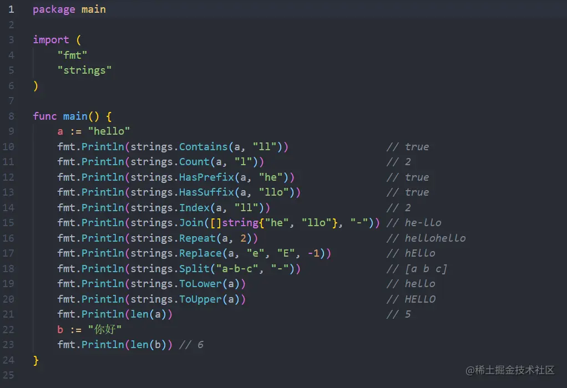Click the "strings" import string
The width and height of the screenshot is (567, 388).
pos(85,70)
